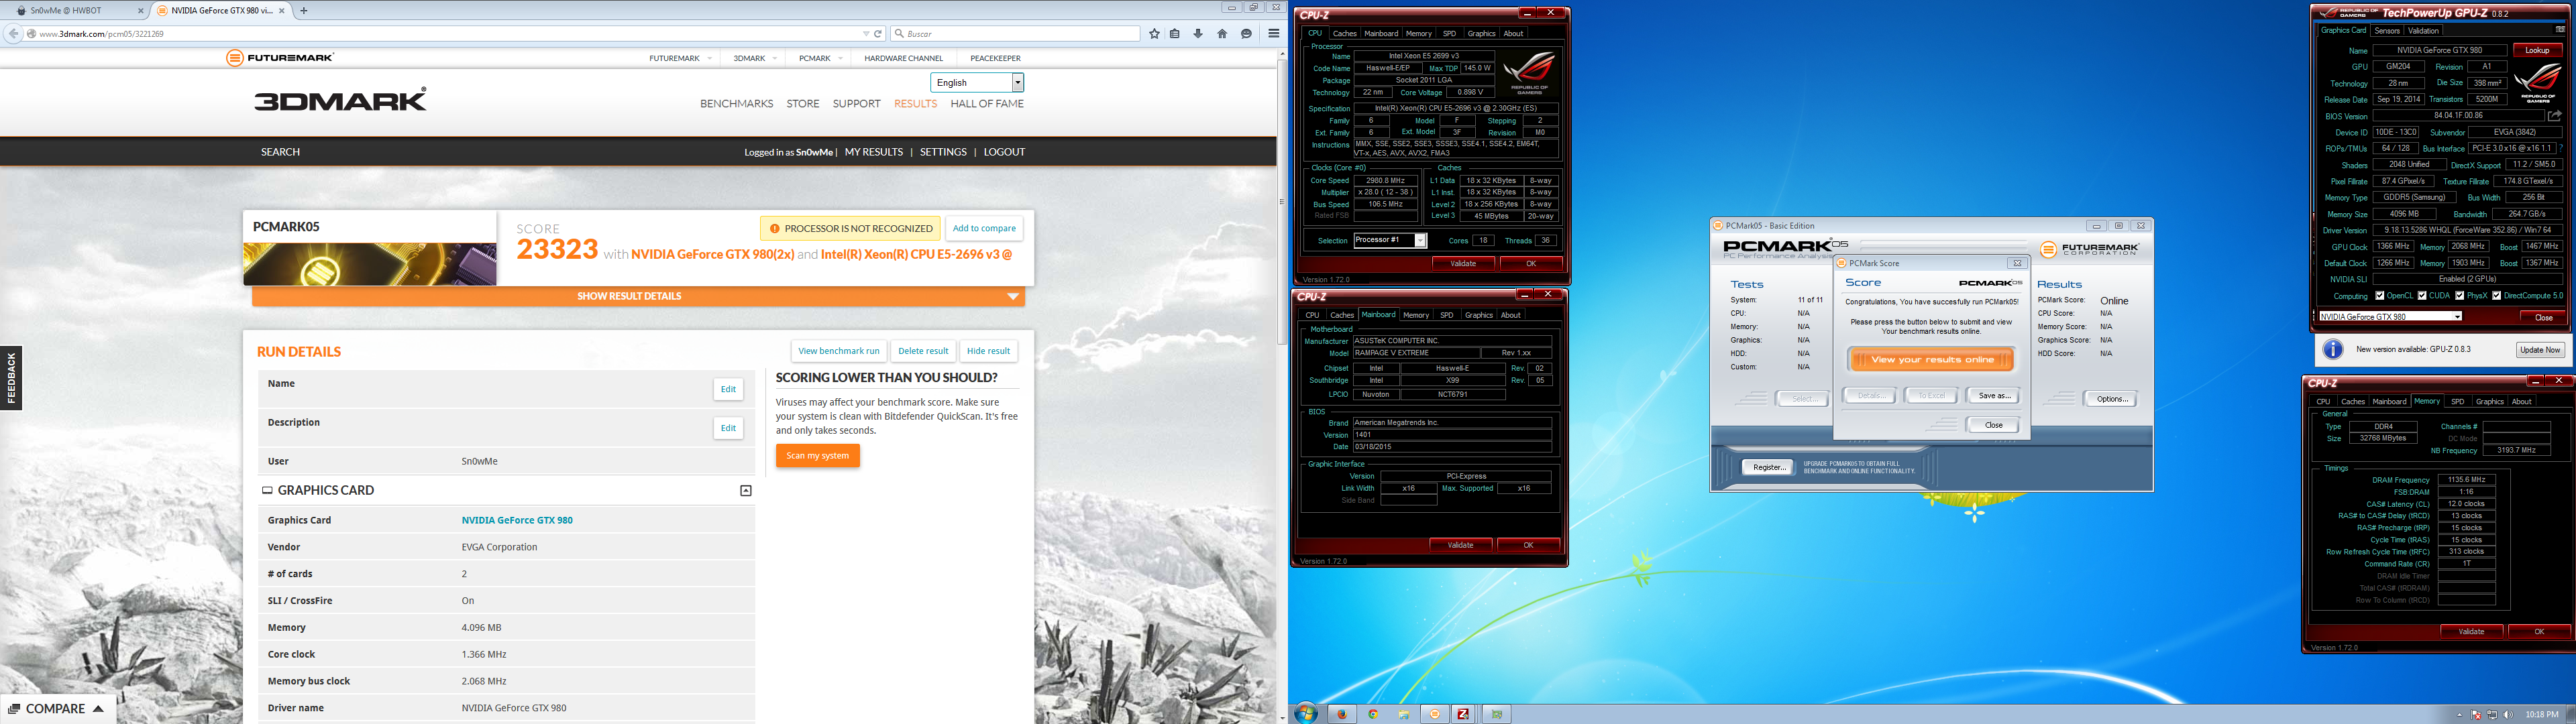The width and height of the screenshot is (2576, 724).
Task: Click the Futuremark logo in header
Action: (x=280, y=58)
